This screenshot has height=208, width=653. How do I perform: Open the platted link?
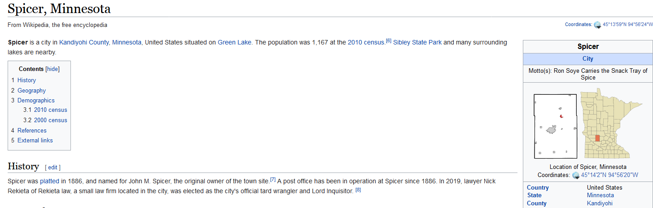[49, 181]
